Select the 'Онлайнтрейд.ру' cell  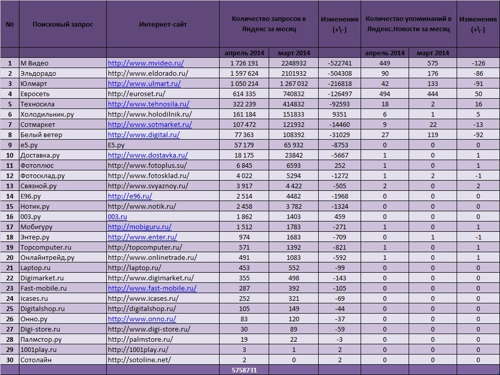(63, 257)
